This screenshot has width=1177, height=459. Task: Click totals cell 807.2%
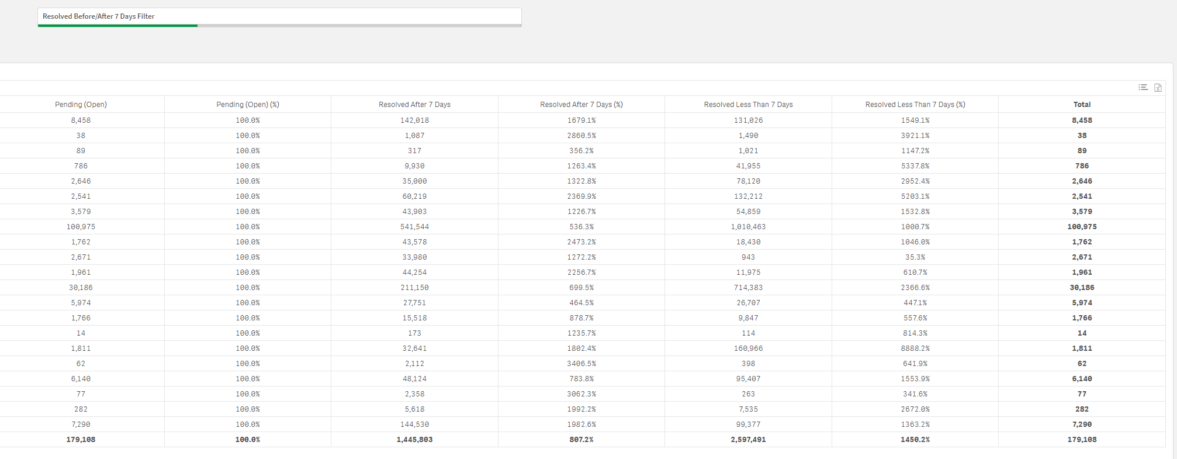[581, 440]
